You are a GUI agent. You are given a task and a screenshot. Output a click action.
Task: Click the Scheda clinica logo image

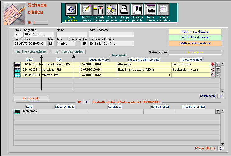15,14
